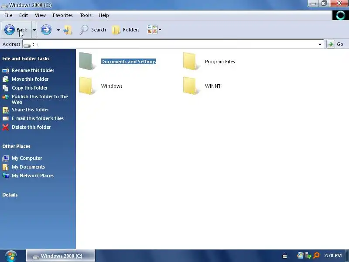
Task: Click the Rename this folder icon
Action: pos(6,70)
